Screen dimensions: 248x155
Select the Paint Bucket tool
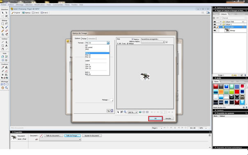click(7, 68)
